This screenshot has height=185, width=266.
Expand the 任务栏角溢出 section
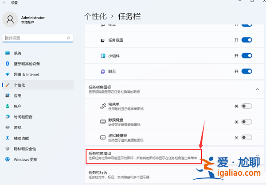coord(174,155)
